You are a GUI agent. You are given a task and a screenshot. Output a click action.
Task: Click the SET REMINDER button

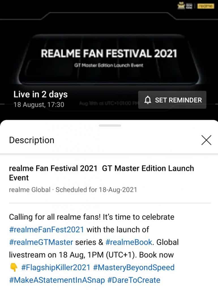point(172,100)
